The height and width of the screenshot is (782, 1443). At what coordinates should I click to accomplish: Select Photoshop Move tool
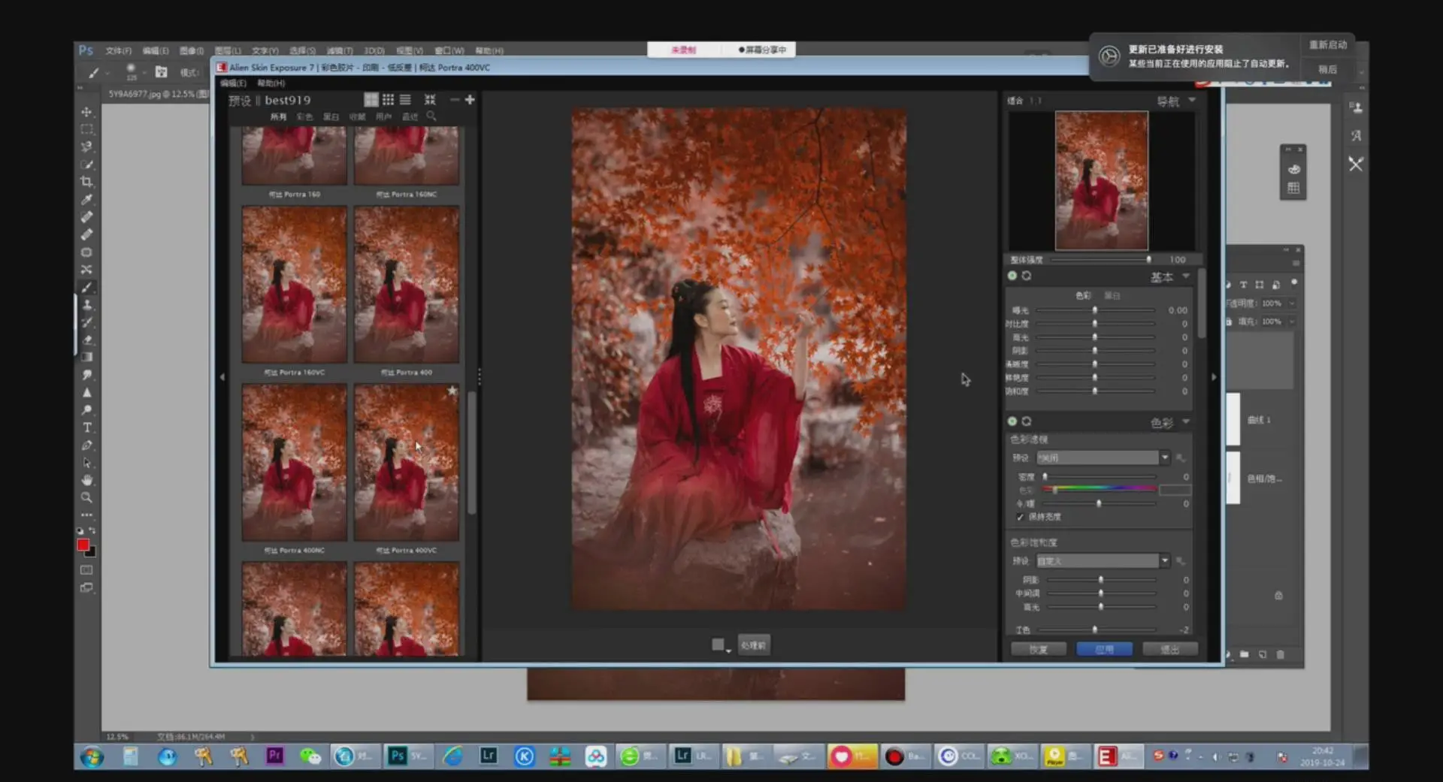[x=86, y=112]
